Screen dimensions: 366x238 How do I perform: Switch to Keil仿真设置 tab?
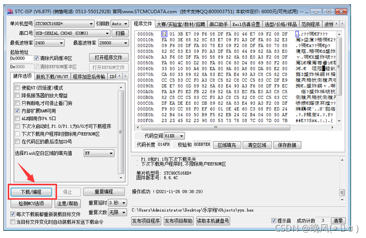246,24
